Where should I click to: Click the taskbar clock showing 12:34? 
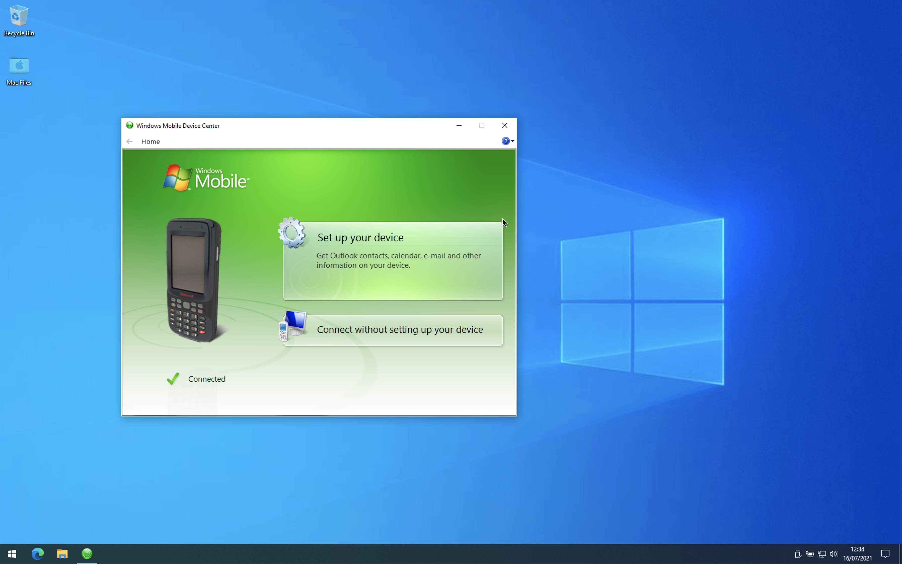[x=857, y=554]
